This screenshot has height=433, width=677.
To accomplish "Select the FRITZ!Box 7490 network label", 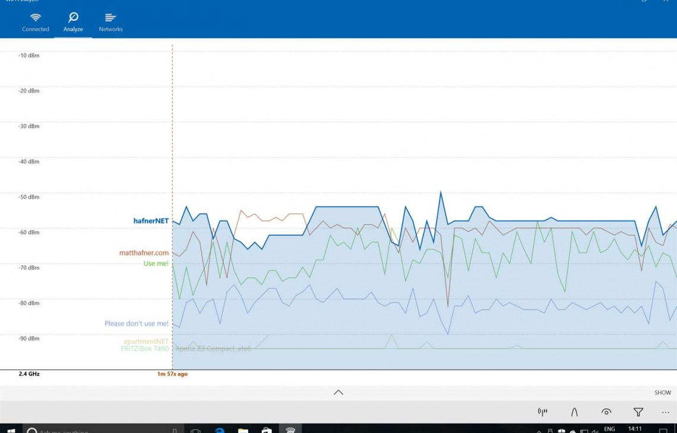I will 144,349.
